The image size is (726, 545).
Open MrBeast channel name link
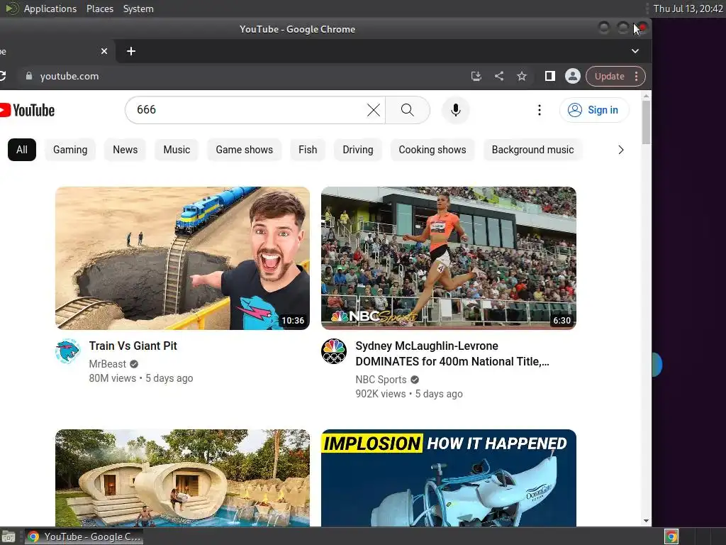[108, 364]
